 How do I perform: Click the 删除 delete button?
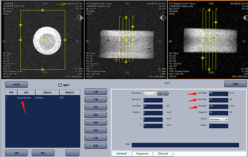(96, 115)
